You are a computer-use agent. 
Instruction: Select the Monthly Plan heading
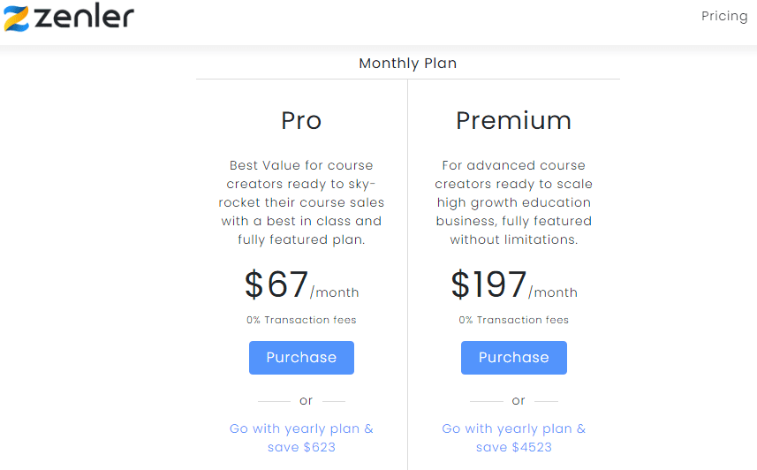point(408,64)
